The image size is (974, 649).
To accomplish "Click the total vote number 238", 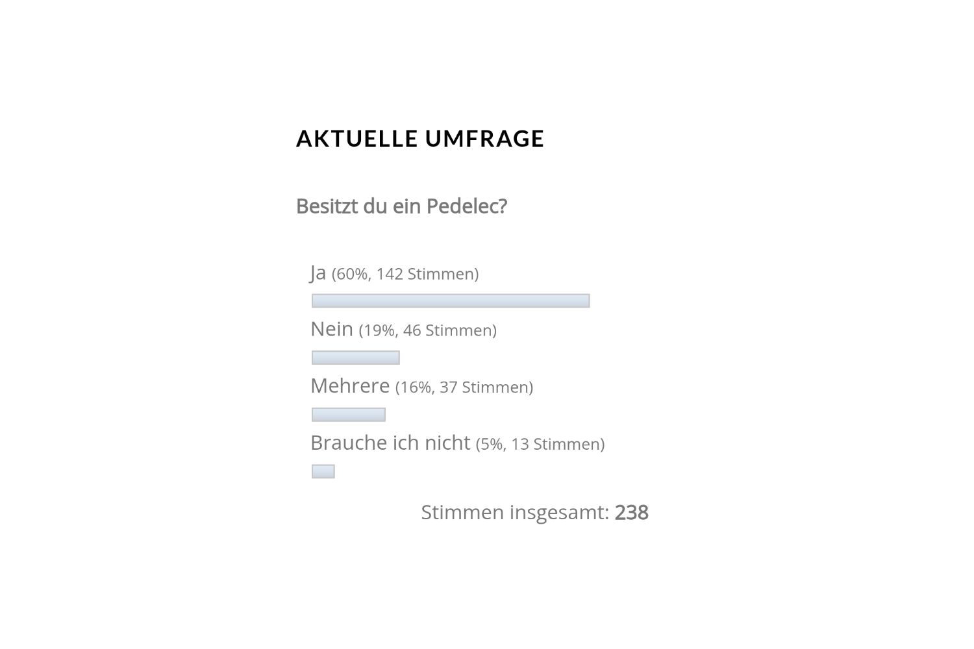I will pos(631,513).
